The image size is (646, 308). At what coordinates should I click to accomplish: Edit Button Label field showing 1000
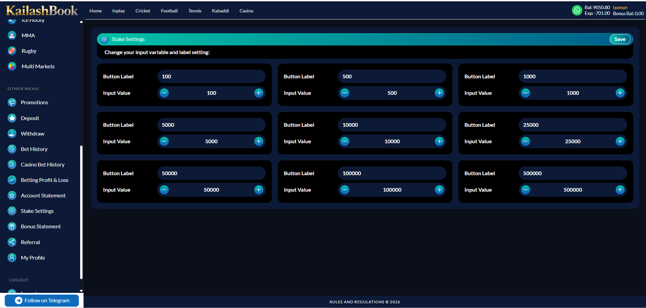pos(573,76)
